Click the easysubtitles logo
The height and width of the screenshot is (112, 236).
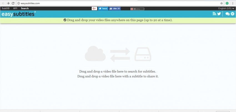[18, 14]
